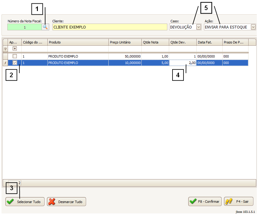
Task: Click the Ação field showing ENVIAR PARA ESTOQUE
Action: tap(227, 27)
